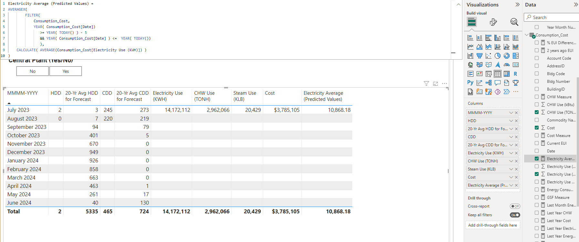Turn off Keep all filters toggle
The image size is (579, 242).
515,215
